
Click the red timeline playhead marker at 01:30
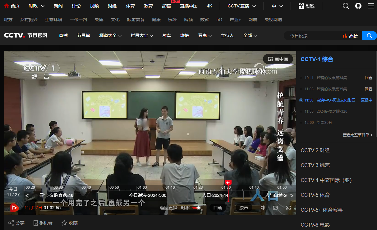coord(228,183)
